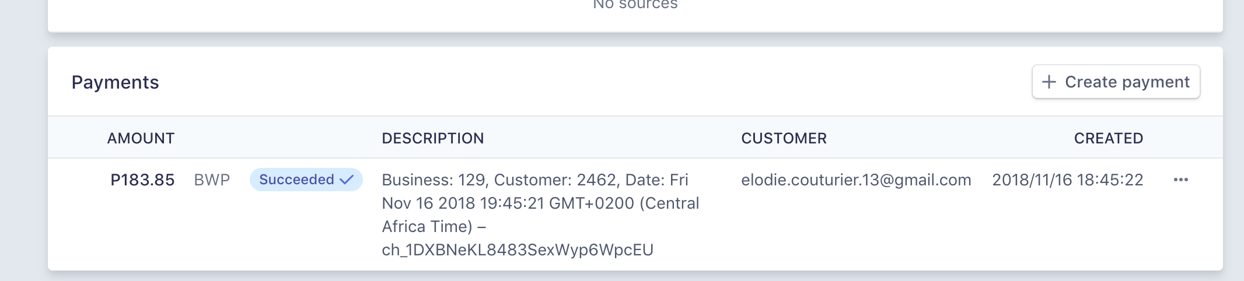This screenshot has height=281, width=1244.
Task: Open the P183.85 payment amount
Action: [x=142, y=180]
